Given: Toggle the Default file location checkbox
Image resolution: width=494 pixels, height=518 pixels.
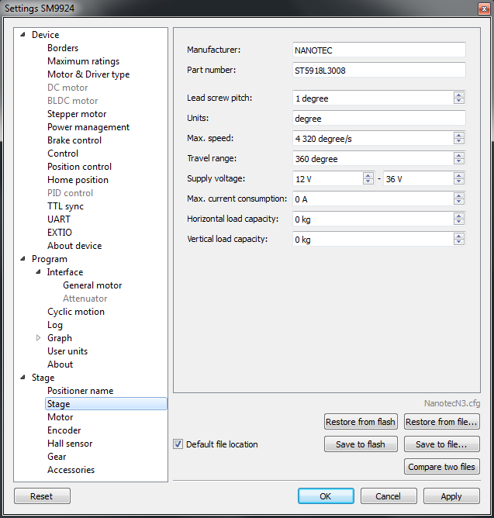Looking at the screenshot, I should click(178, 444).
